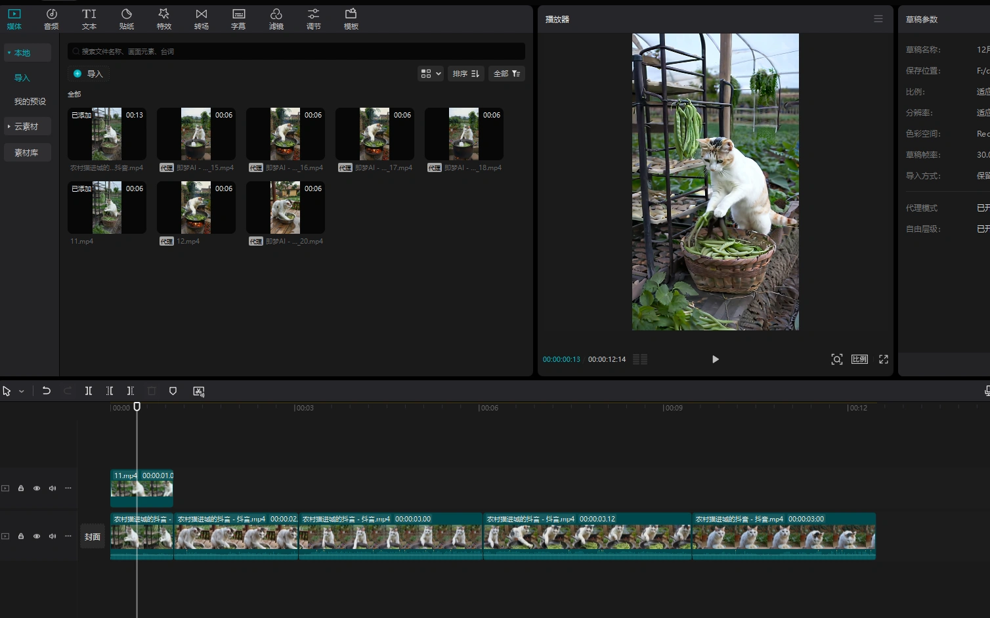The width and height of the screenshot is (990, 618).
Task: Open the 调节 adjustment tab
Action: (314, 19)
